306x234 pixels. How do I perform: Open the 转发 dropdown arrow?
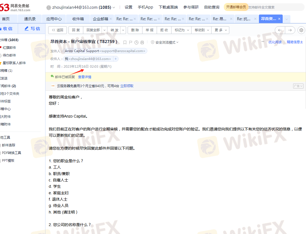pyautogui.click(x=123, y=30)
